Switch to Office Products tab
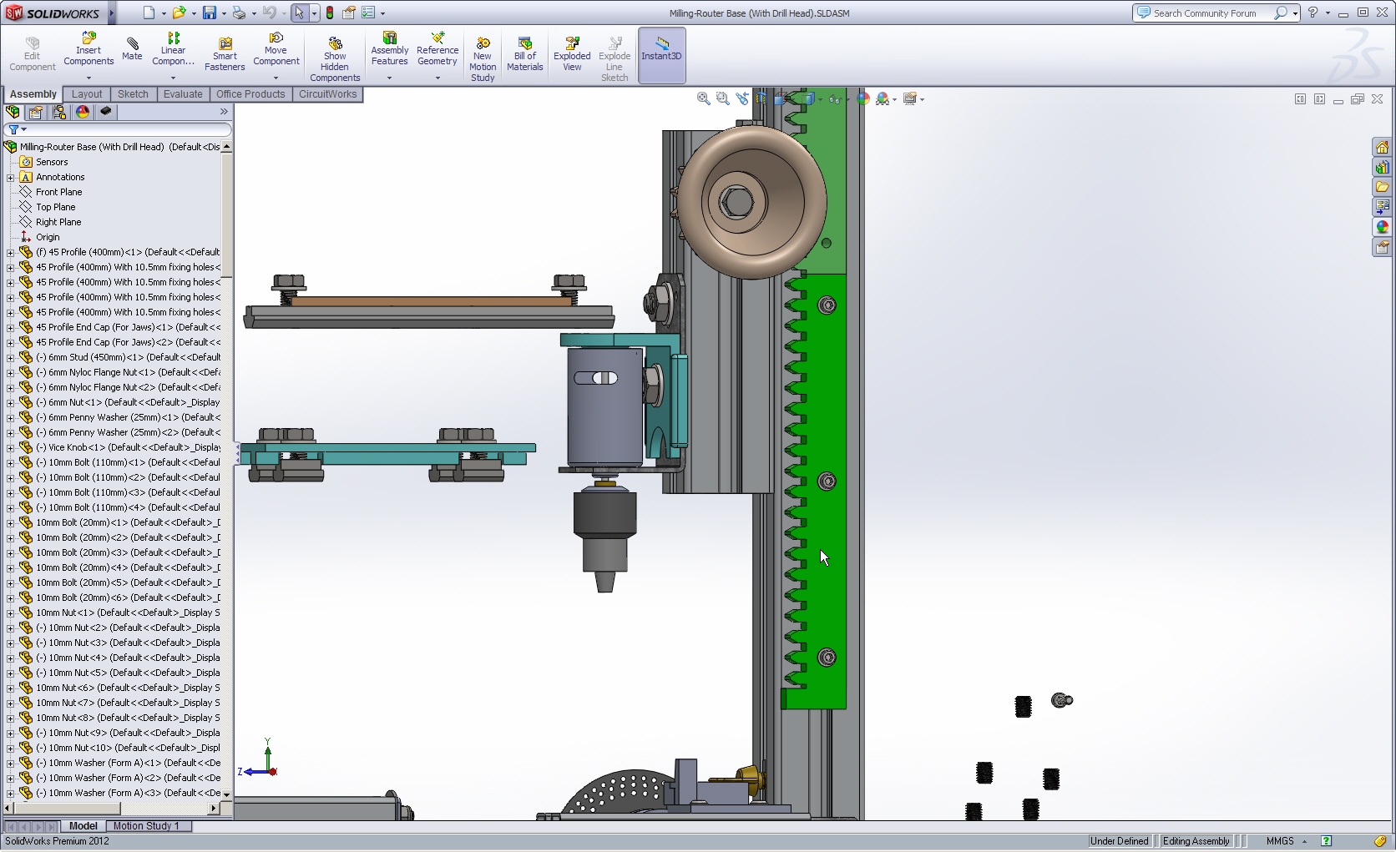The image size is (1396, 852). click(x=250, y=94)
